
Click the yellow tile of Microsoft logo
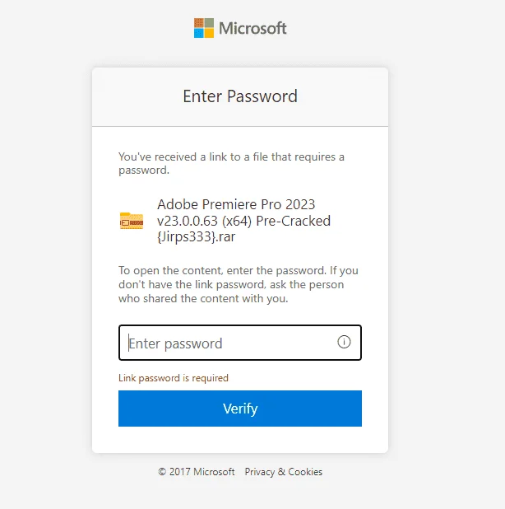pos(209,33)
